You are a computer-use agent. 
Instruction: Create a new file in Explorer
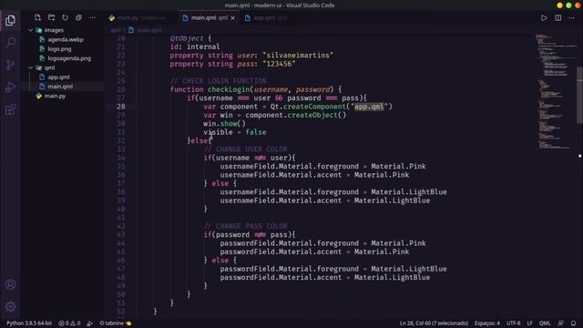pyautogui.click(x=37, y=17)
